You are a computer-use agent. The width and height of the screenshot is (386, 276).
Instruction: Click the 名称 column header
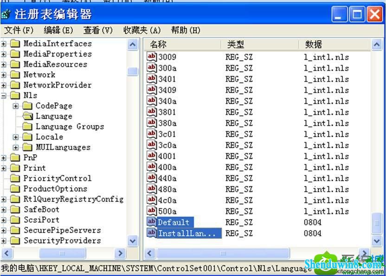pos(183,44)
